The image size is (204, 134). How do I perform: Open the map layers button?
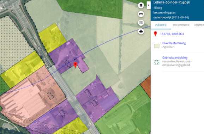coord(141,5)
